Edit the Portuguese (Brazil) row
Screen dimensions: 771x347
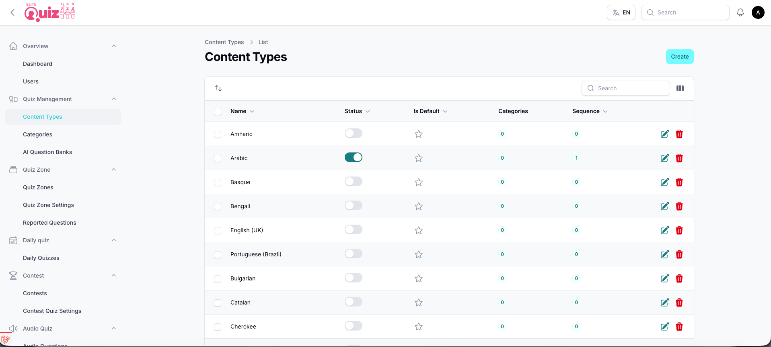tap(665, 254)
